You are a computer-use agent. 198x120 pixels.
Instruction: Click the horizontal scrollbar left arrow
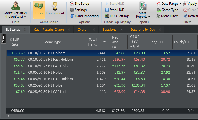(9, 116)
